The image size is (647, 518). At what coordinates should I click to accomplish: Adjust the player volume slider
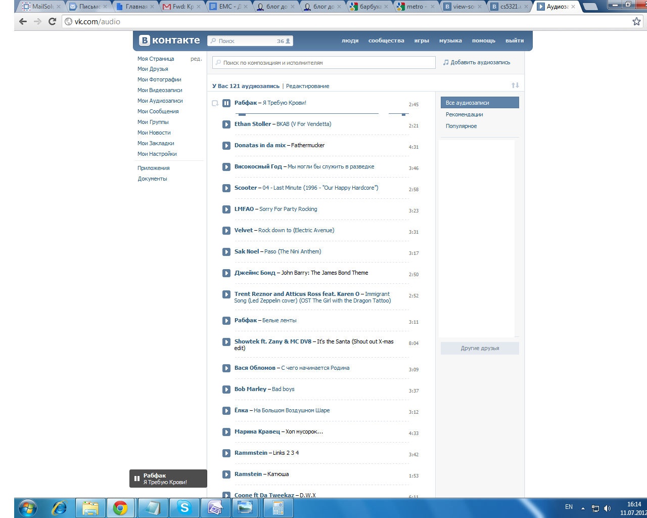click(398, 114)
